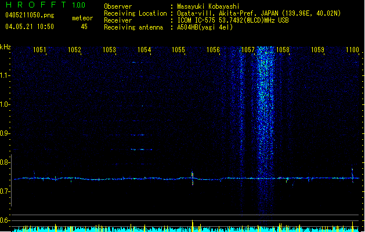
Task: Click the carrier spike near 1100
Action: pyautogui.click(x=352, y=175)
